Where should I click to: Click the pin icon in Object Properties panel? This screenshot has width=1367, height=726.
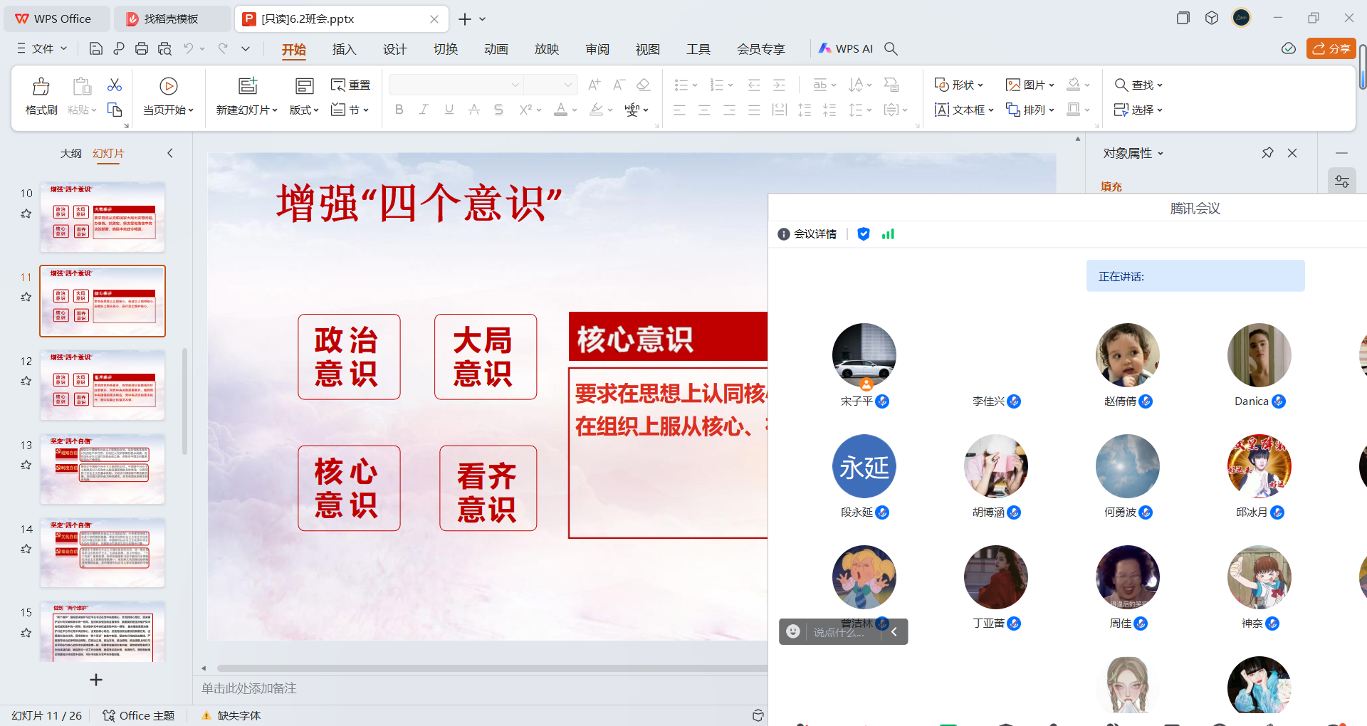[x=1267, y=153]
